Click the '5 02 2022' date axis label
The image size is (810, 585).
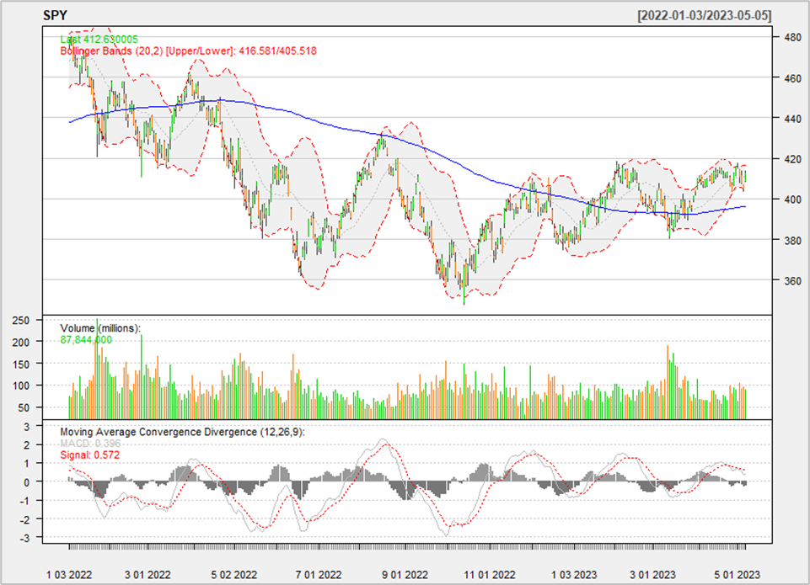(234, 575)
